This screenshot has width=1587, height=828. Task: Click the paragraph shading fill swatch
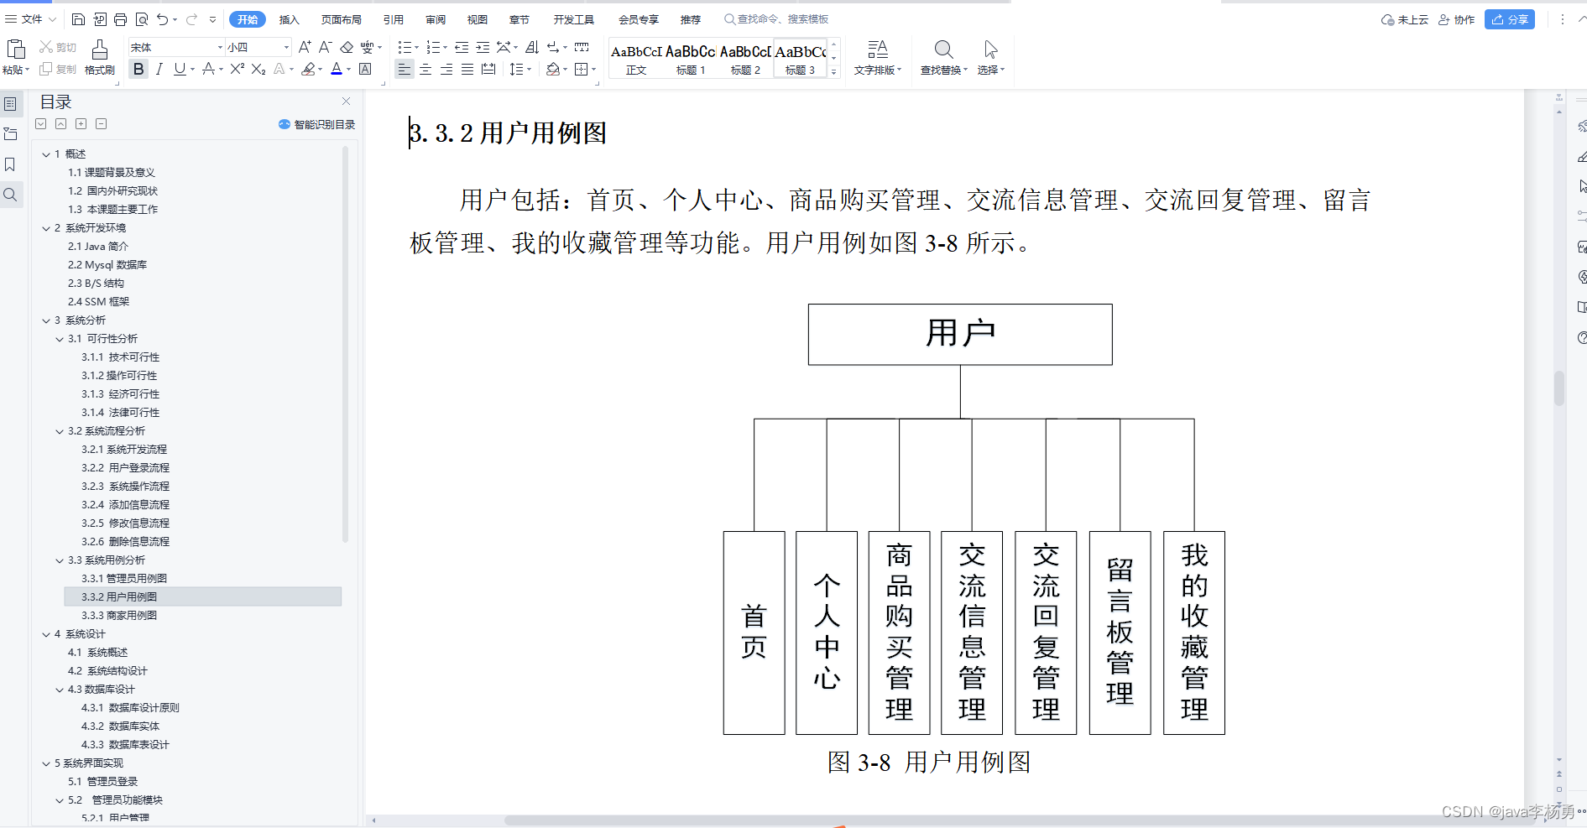pos(552,69)
